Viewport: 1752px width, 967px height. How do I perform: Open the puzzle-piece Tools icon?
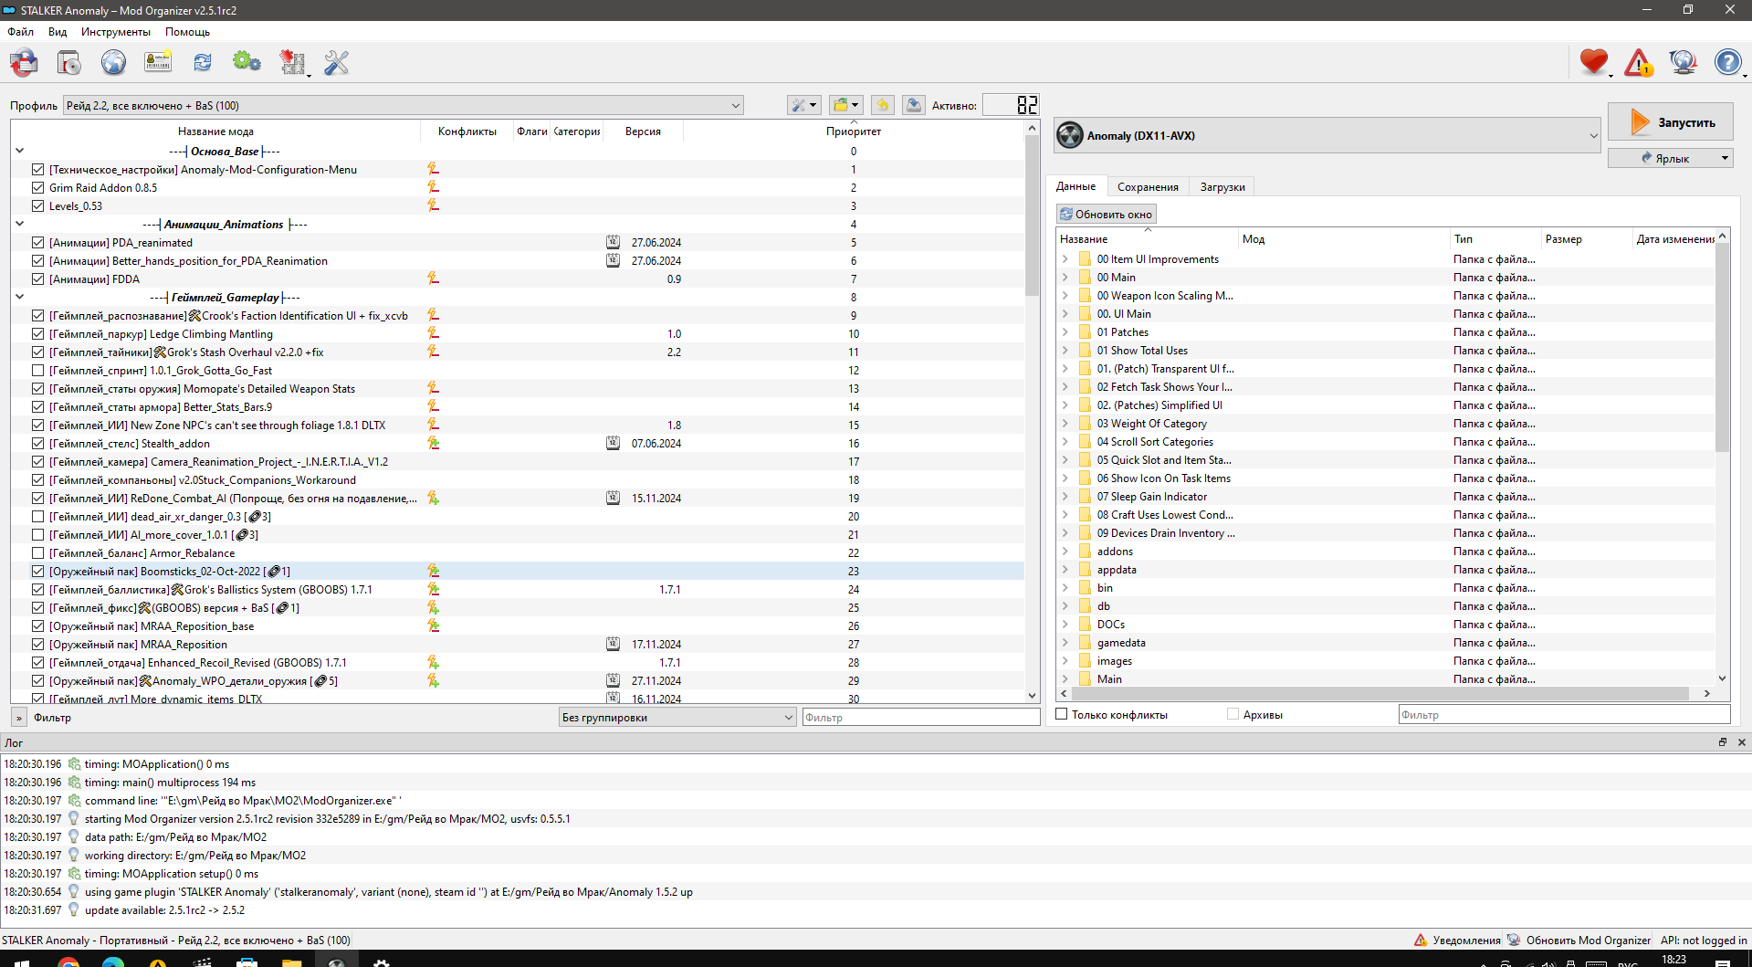coord(292,62)
